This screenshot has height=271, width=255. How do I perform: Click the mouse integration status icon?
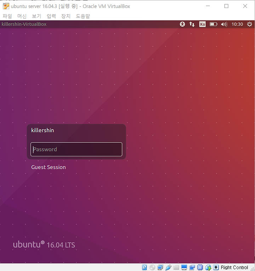coord(208,267)
